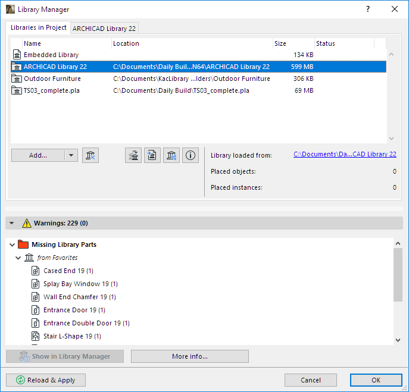Click the Embed library file icon
409x392 pixels.
click(152, 155)
